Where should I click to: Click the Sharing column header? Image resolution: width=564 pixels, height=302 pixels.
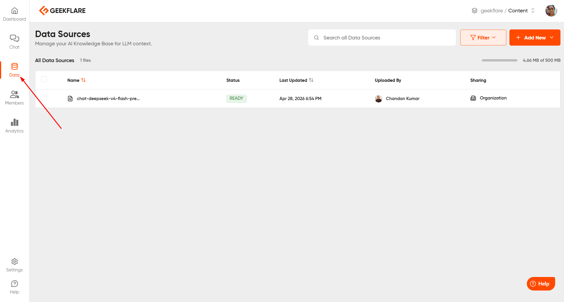tap(478, 80)
